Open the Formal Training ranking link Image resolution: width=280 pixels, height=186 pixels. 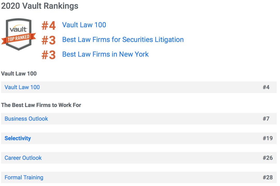click(24, 177)
